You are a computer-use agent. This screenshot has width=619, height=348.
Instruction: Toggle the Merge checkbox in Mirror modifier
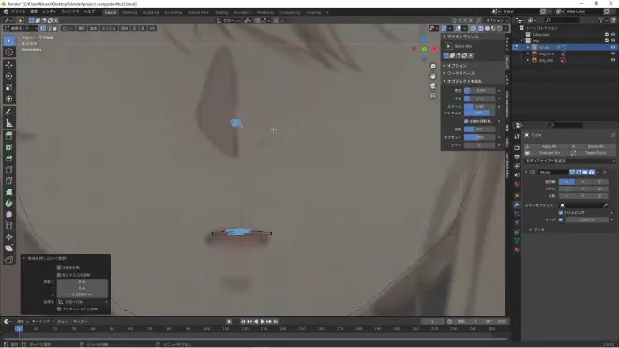point(561,219)
